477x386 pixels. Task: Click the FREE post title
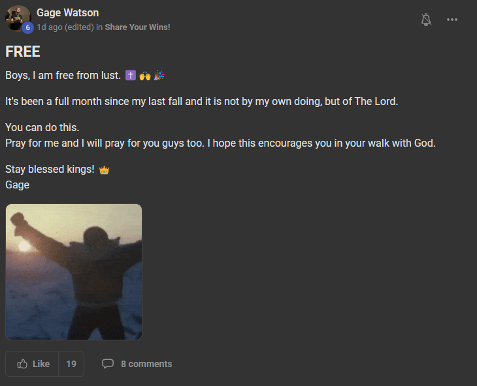point(23,52)
